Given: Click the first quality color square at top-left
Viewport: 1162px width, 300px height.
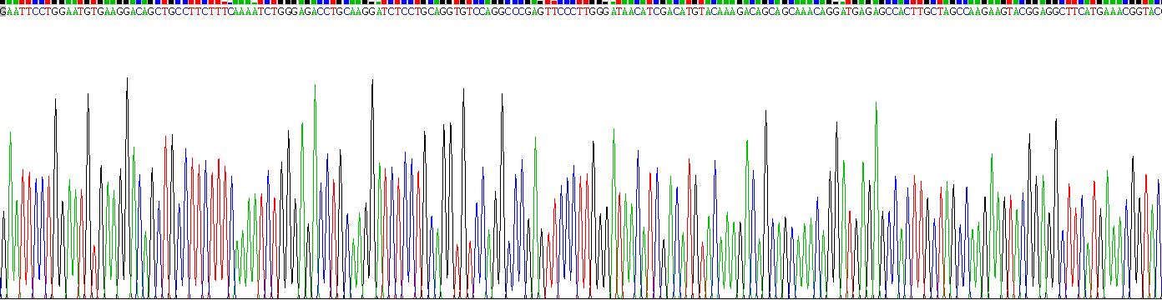Looking at the screenshot, I should point(3,3).
